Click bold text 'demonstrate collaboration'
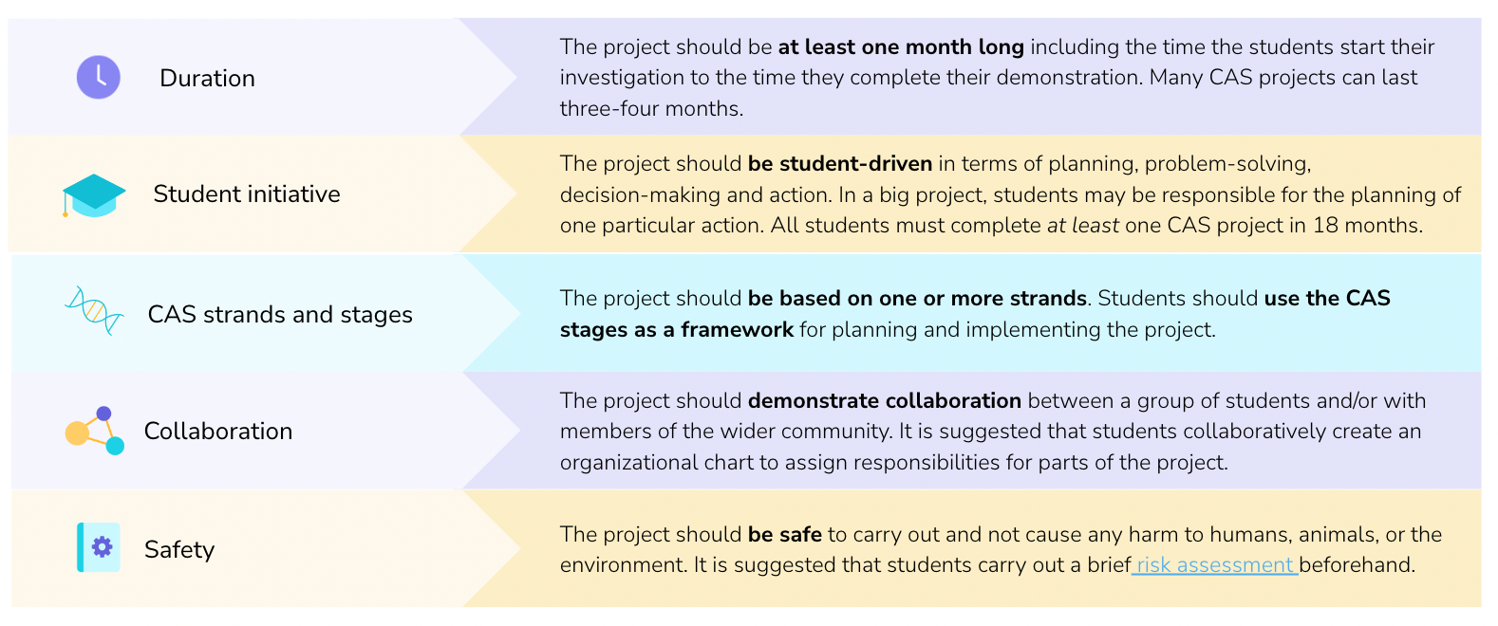The image size is (1498, 626). tap(885, 400)
